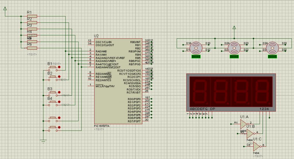Click green readout under the D34/D33 motor

pyautogui.click(x=272, y=56)
